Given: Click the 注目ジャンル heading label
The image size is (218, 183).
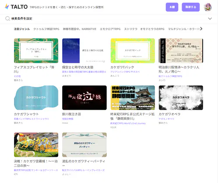Looking at the screenshot, I should 22,29.
